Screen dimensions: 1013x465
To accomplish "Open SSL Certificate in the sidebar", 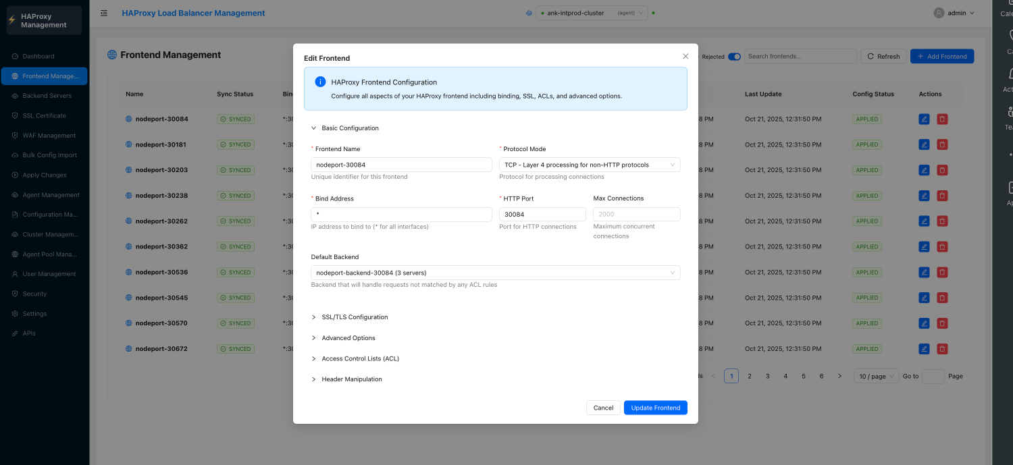I will [45, 115].
